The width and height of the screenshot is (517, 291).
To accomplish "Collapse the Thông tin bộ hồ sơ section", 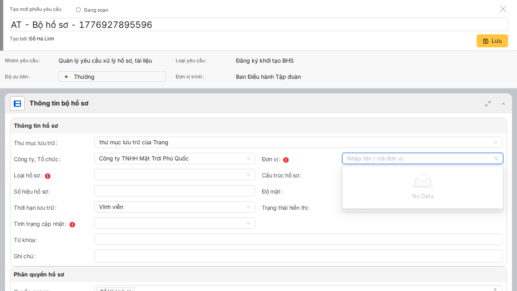I will [x=503, y=104].
